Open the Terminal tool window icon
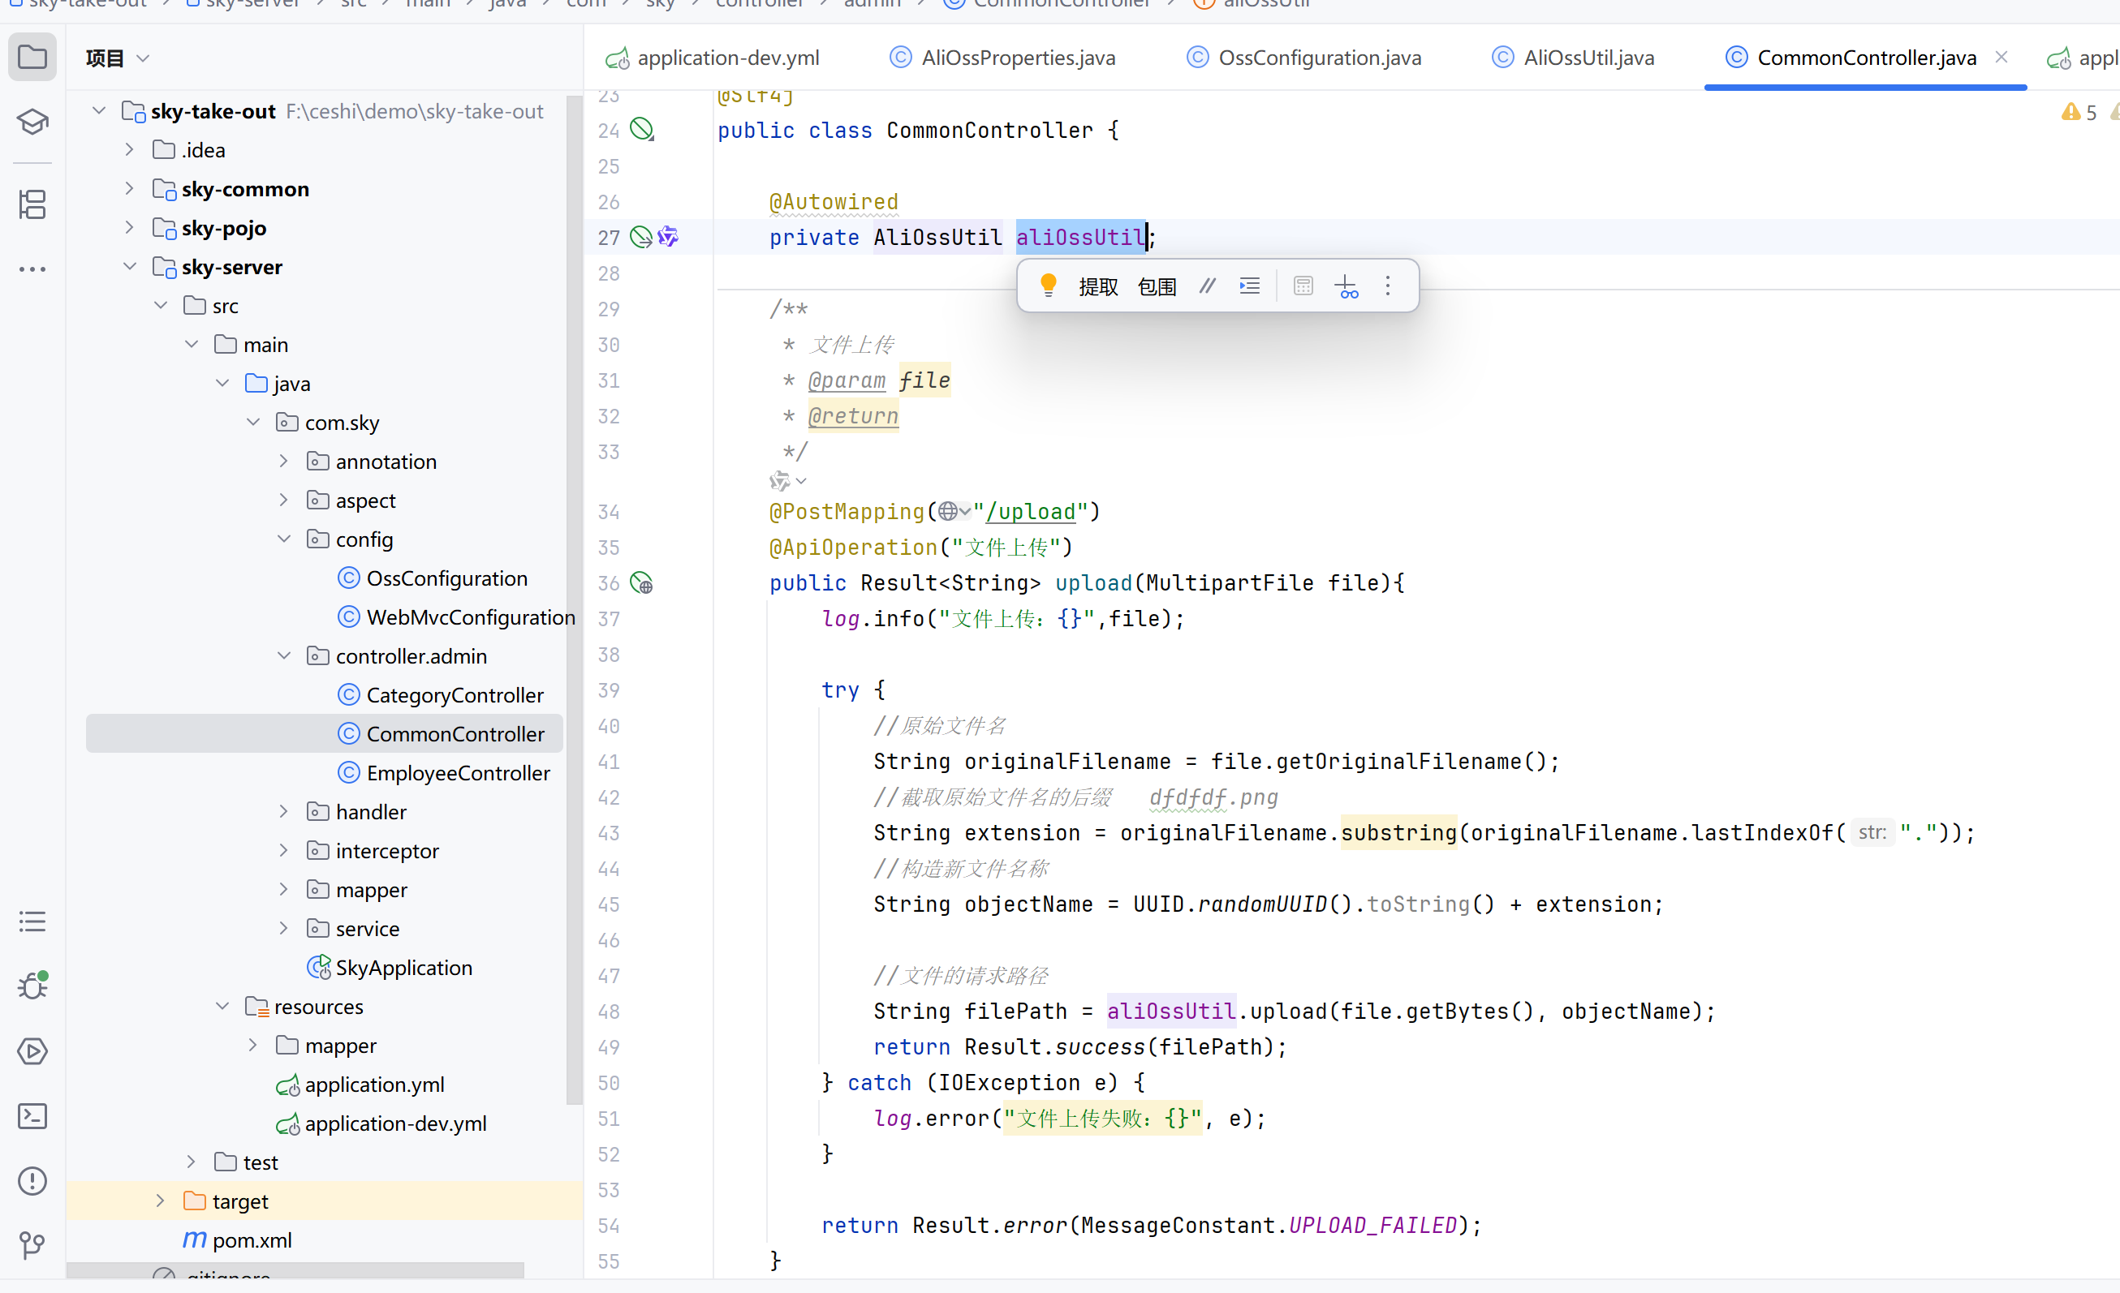Screen dimensions: 2120x1293 coord(32,1116)
